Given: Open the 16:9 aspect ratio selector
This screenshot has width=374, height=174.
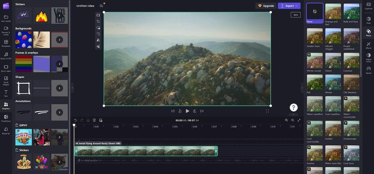Looking at the screenshot, I should 295,15.
